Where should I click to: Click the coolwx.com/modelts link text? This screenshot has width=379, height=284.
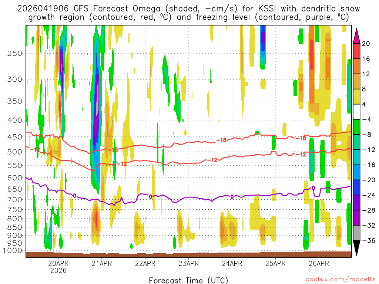coord(341,280)
